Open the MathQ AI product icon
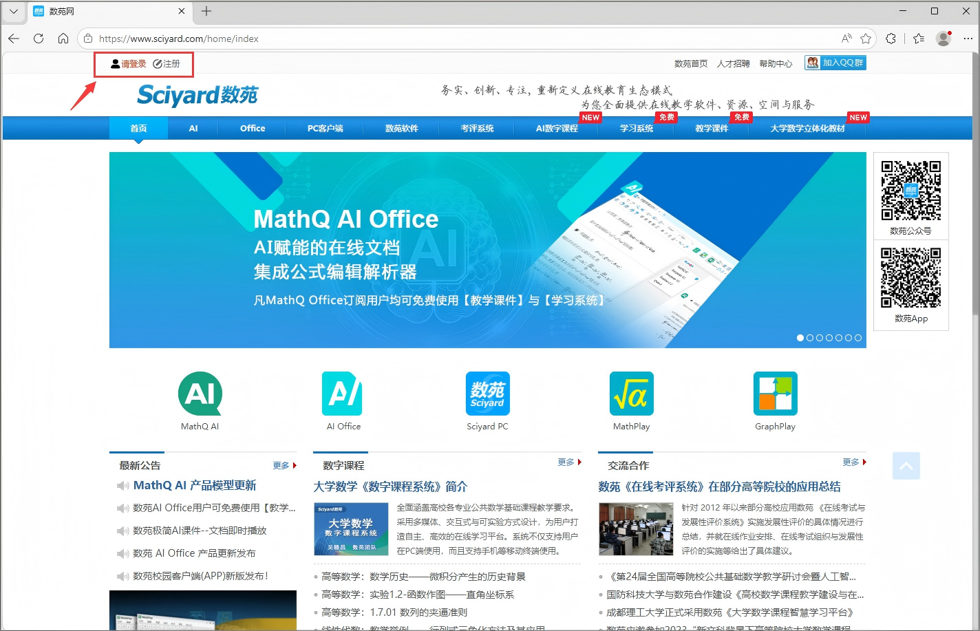The height and width of the screenshot is (631, 980). [200, 394]
